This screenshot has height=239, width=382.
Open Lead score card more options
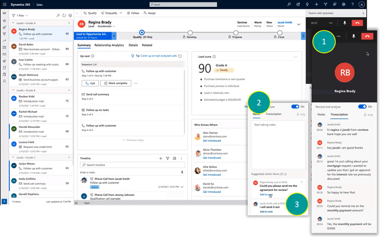click(x=295, y=57)
